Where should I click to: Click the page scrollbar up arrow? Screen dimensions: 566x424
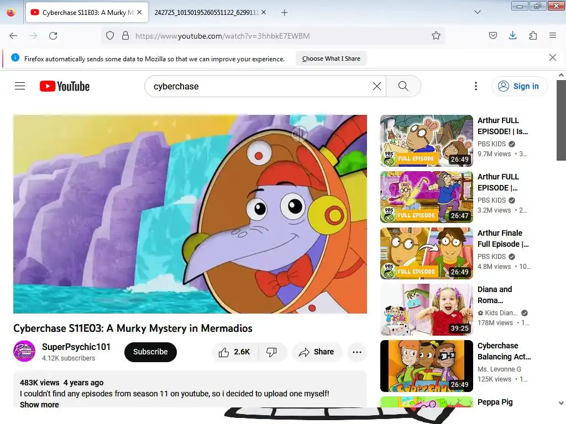pos(561,75)
